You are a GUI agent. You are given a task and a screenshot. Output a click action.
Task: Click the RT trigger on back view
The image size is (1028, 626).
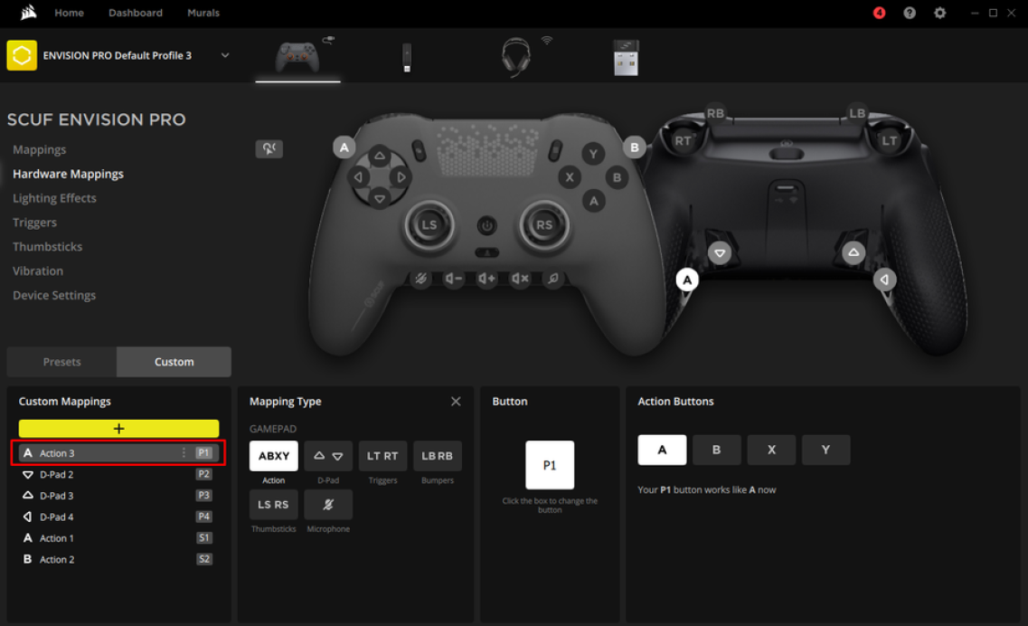pos(684,140)
